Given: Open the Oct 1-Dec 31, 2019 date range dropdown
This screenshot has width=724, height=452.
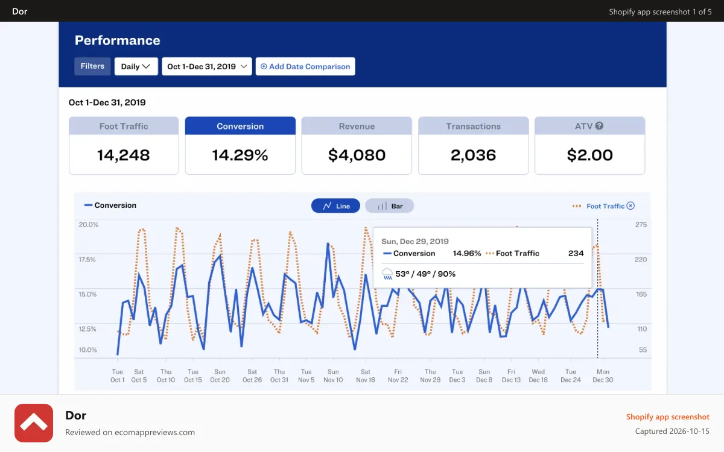Looking at the screenshot, I should [207, 66].
